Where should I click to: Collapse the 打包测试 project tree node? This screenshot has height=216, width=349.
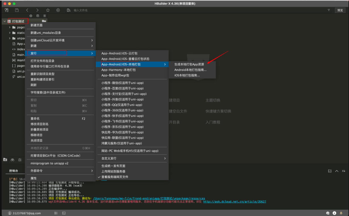5,21
